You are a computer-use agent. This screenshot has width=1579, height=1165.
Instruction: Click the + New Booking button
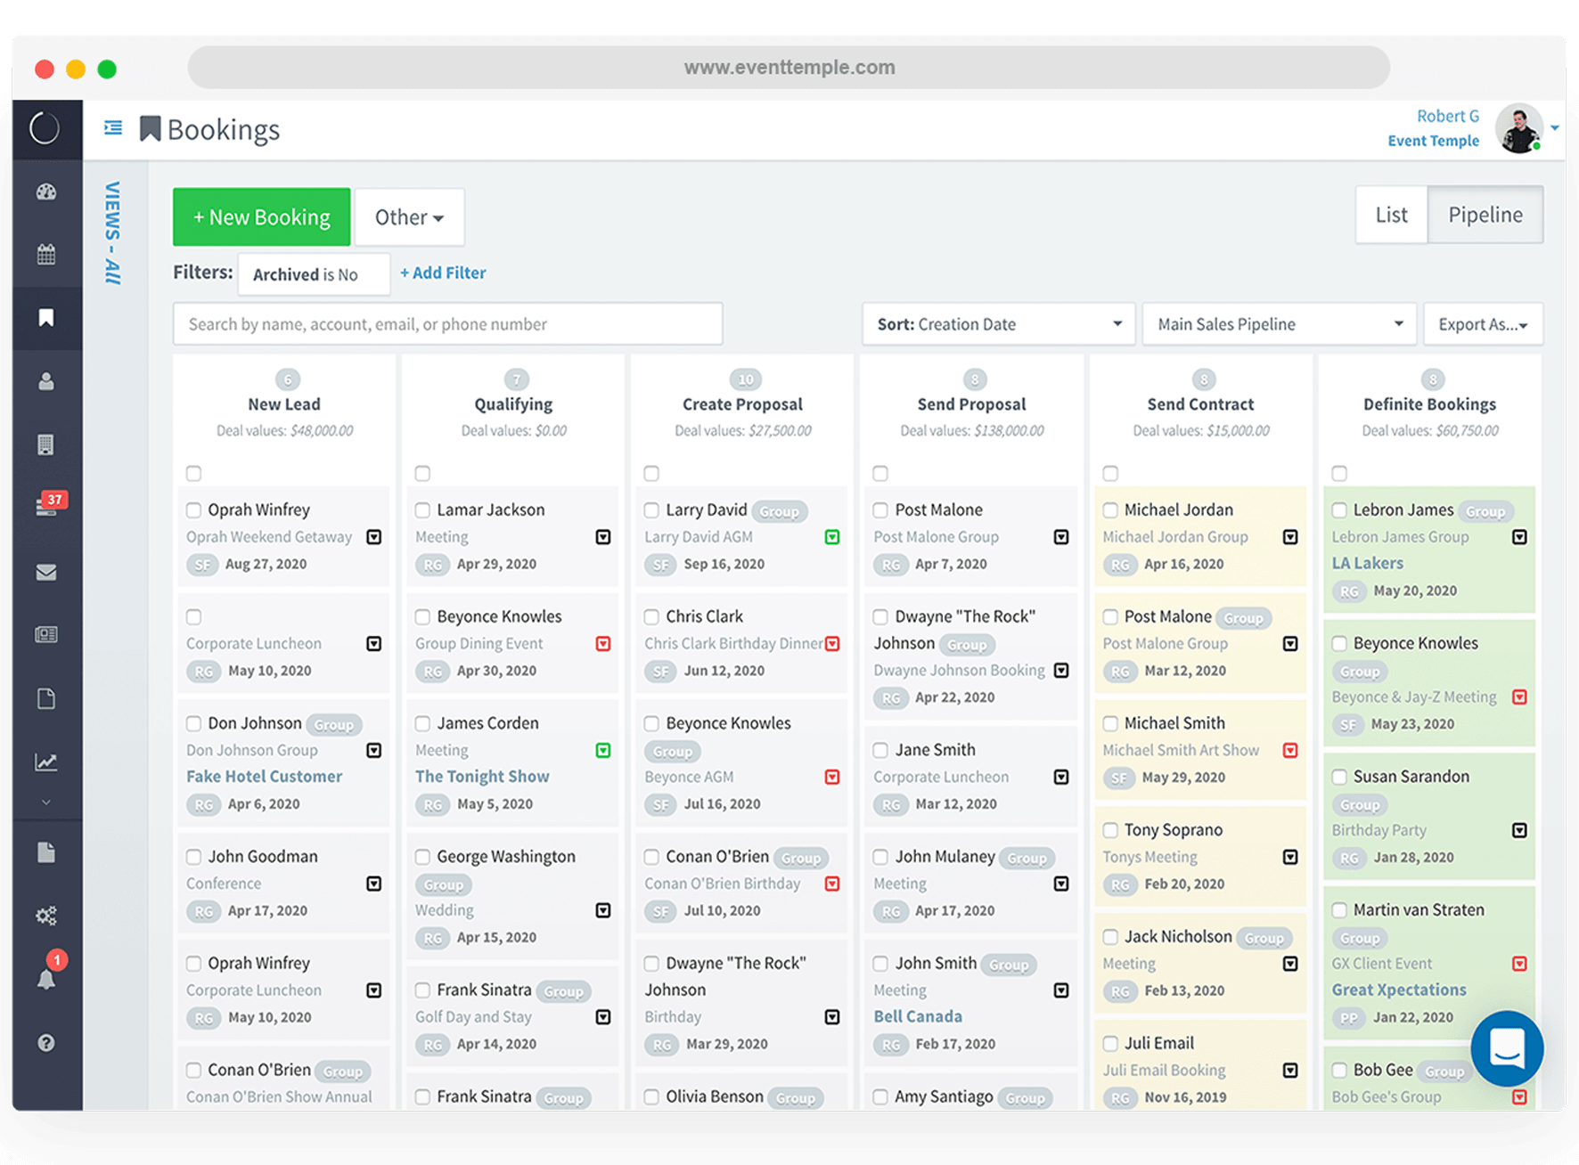[x=261, y=217]
